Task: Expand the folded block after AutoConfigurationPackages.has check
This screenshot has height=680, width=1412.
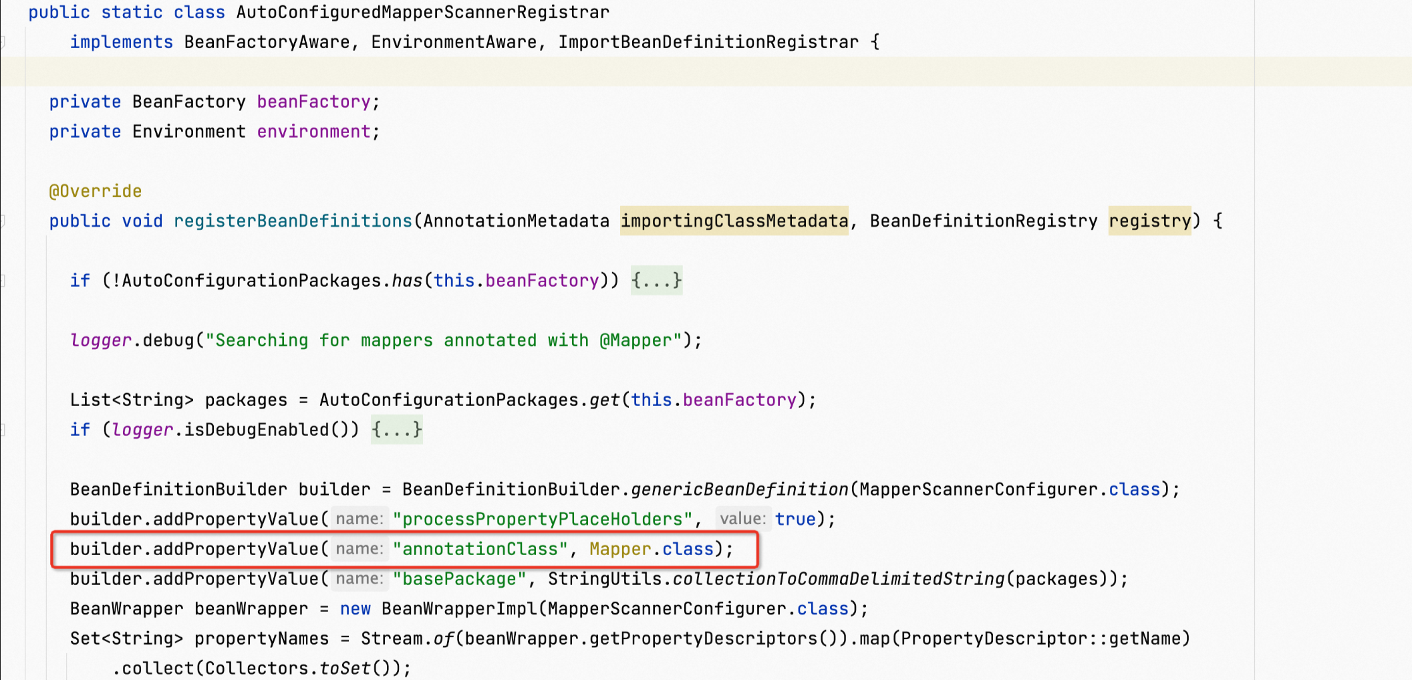Action: (x=656, y=280)
